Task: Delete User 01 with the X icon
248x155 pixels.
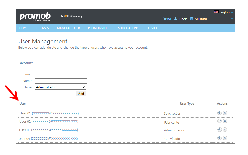Action: point(225,113)
